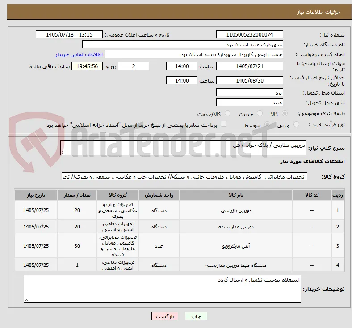Click the delivery city field میبد
This screenshot has height=328, width=352.
[x=249, y=103]
